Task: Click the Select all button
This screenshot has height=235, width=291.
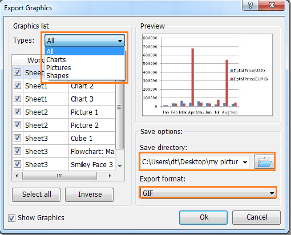Action: pyautogui.click(x=37, y=195)
